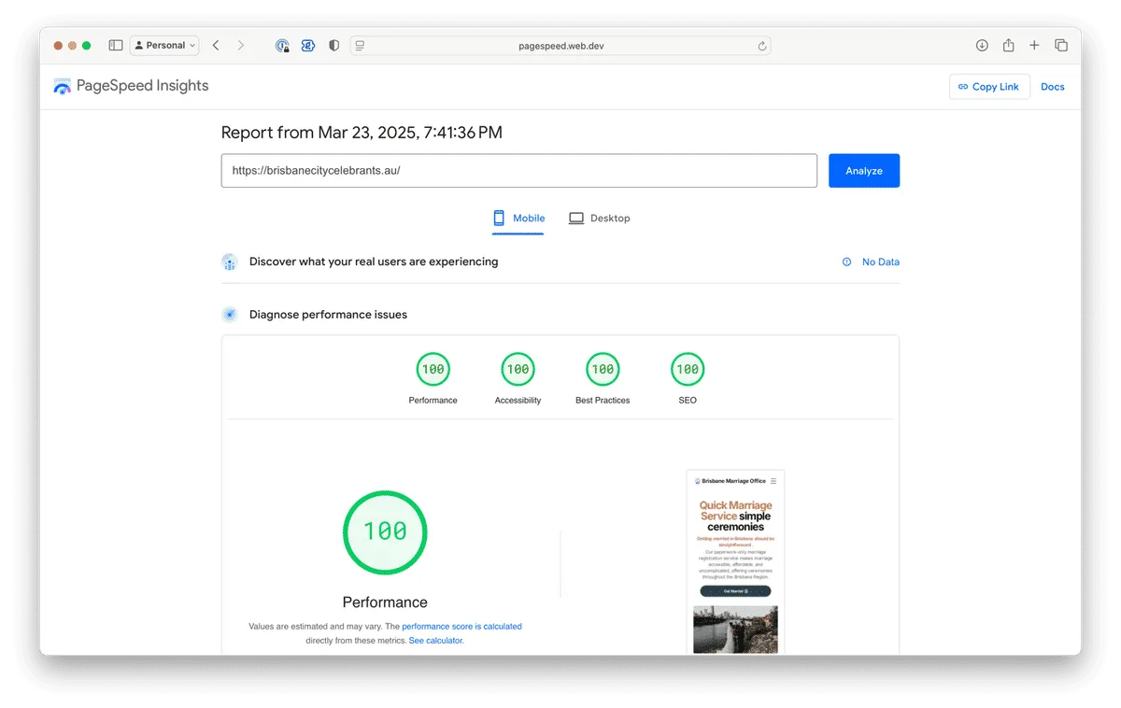Open the Personal profile dropdown
This screenshot has width=1121, height=708.
(x=165, y=45)
